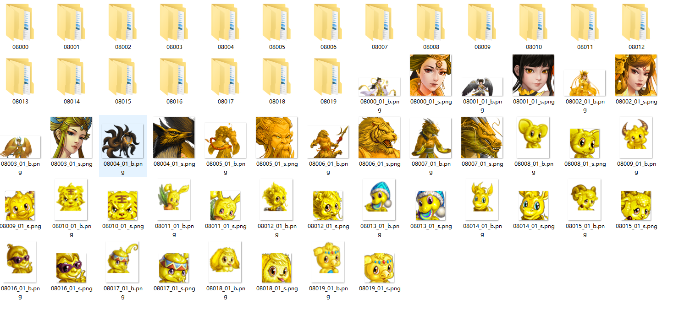Click 08005_01_b.png golden monk figure
The height and width of the screenshot is (326, 679).
[x=225, y=141]
